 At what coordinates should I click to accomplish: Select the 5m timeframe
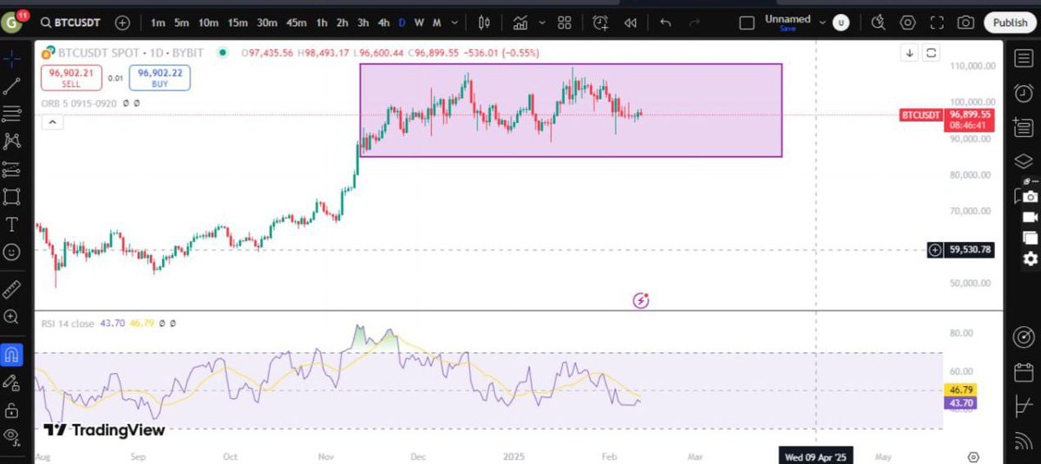(x=180, y=23)
